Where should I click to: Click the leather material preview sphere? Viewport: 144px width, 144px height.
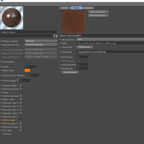coord(12,18)
